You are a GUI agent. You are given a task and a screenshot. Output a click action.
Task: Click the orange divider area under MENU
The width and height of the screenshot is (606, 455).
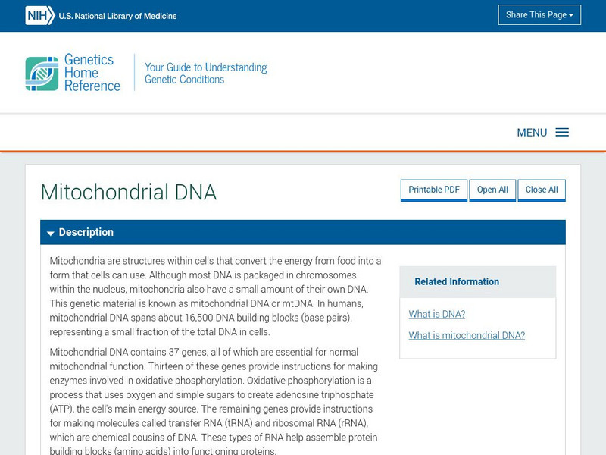tap(303, 150)
